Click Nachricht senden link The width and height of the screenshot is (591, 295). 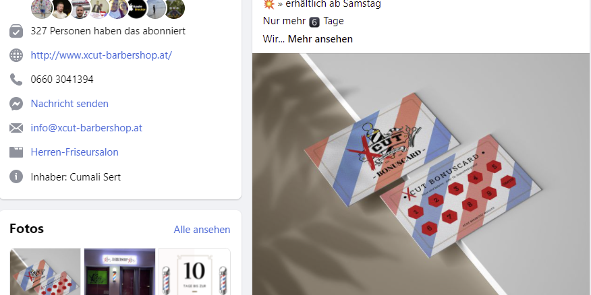click(69, 104)
